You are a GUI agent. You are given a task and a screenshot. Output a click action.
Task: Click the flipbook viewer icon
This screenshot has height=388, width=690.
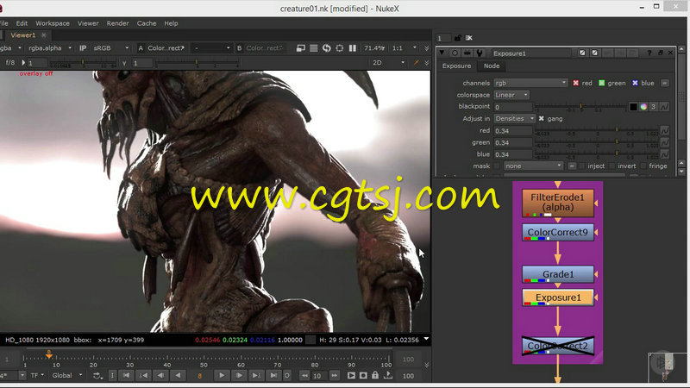pos(351,376)
